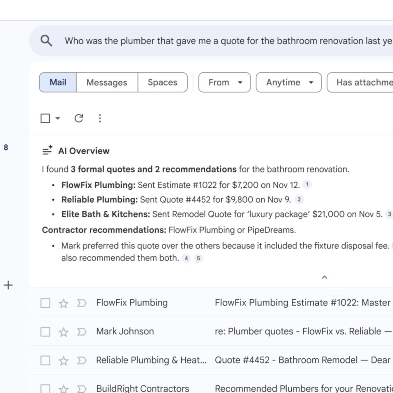
Task: Refresh the mail results list
Action: coord(79,118)
